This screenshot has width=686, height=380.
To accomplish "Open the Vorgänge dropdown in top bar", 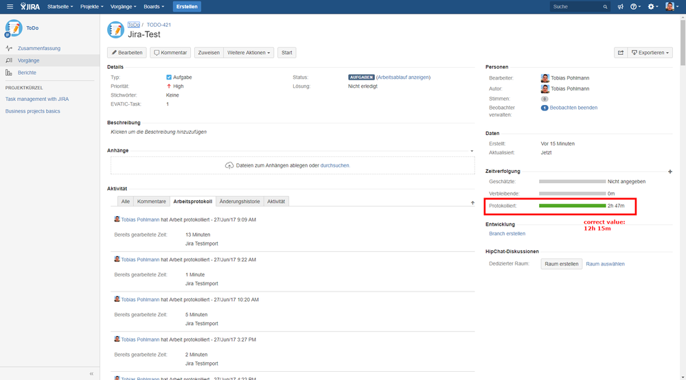I will click(x=124, y=7).
